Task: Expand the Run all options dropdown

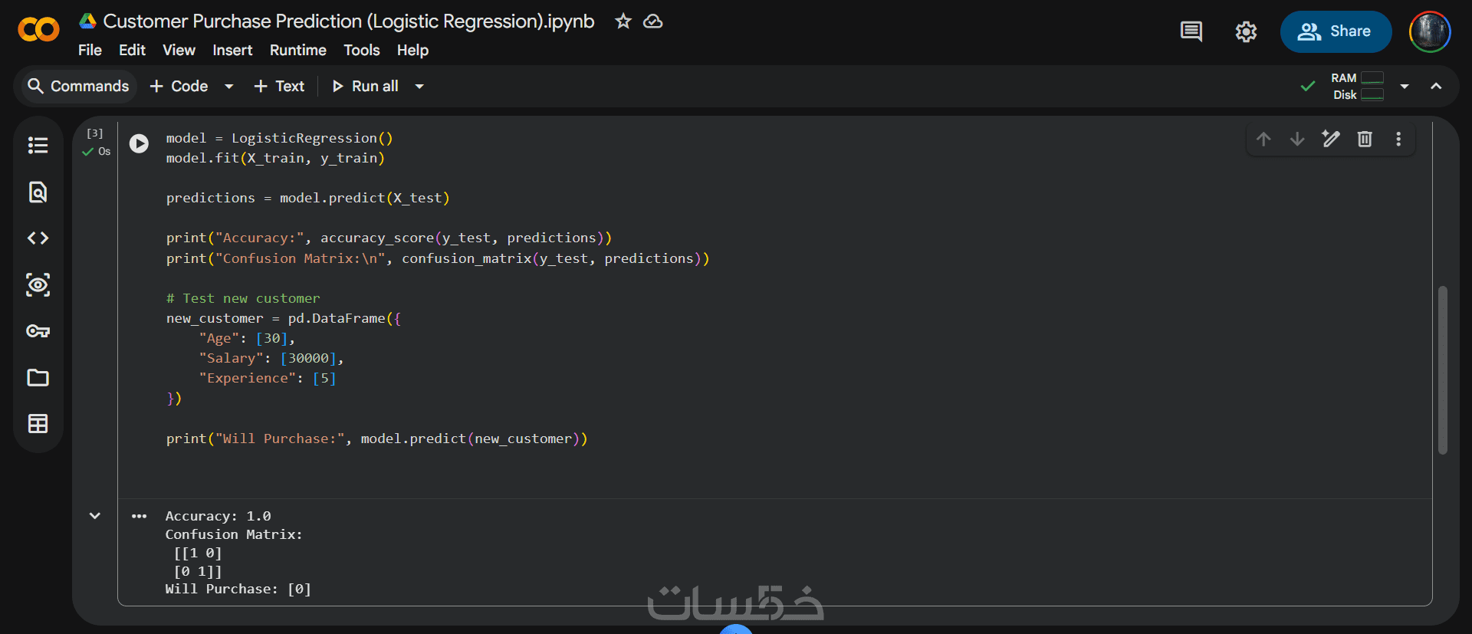Action: point(419,87)
